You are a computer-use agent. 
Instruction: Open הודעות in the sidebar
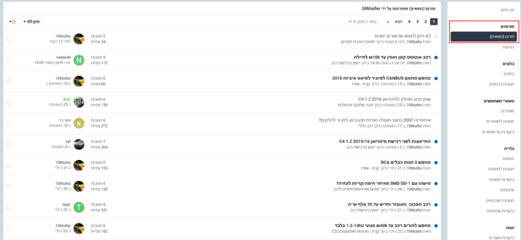[x=509, y=47]
